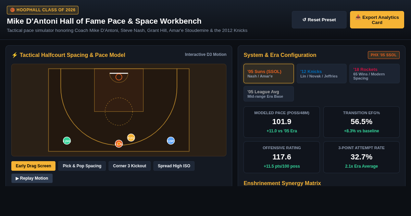Click the orange point guard marker holding the ball
The height and width of the screenshot is (216, 411).
coord(119,144)
